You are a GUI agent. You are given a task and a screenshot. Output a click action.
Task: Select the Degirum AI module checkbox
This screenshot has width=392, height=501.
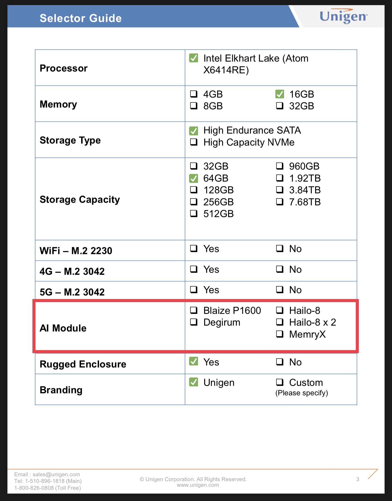coord(194,322)
